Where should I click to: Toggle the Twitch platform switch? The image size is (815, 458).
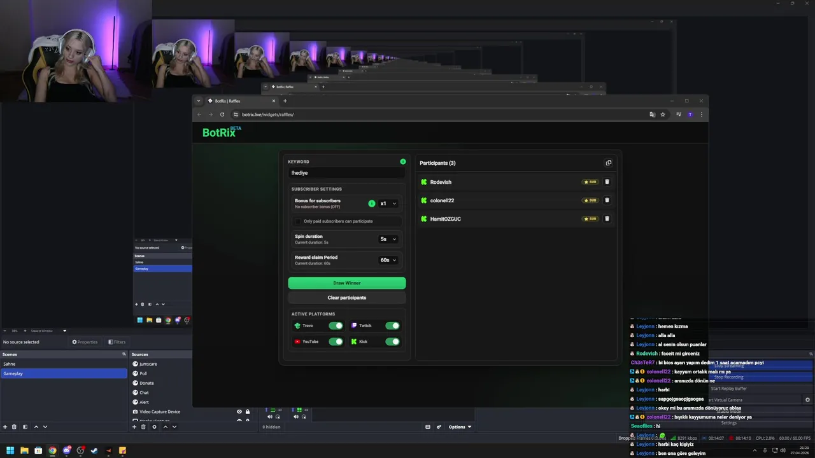tap(392, 326)
